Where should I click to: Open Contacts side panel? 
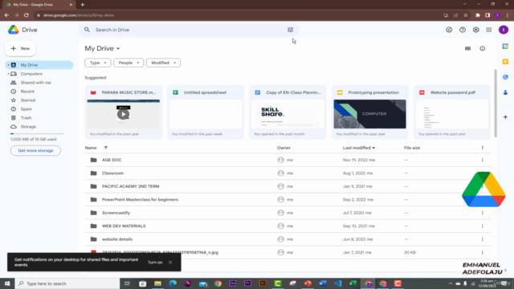coord(505,92)
